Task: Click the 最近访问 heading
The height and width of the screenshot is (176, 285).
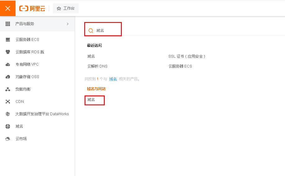Action: coord(94,46)
